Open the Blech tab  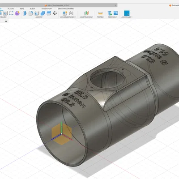(33, 9)
